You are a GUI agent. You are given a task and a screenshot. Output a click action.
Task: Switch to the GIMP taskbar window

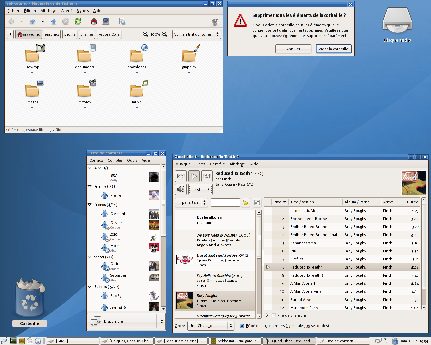[72, 341]
